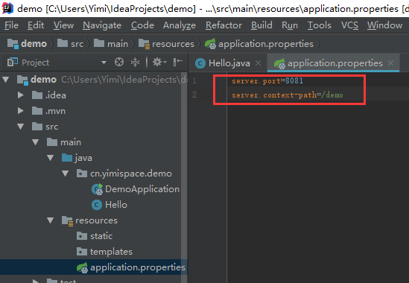Open the Run menu
This screenshot has width=409, height=283.
point(290,25)
